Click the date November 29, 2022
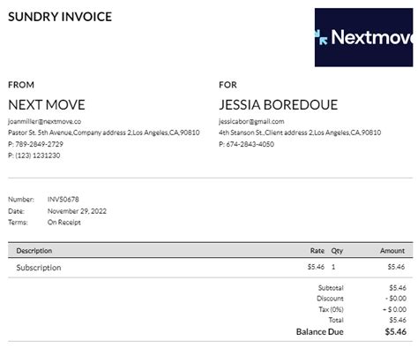The width and height of the screenshot is (418, 349). pyautogui.click(x=77, y=211)
